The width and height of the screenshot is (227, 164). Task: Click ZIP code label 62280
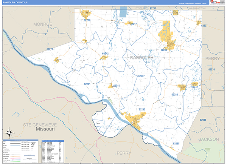tap(176, 144)
